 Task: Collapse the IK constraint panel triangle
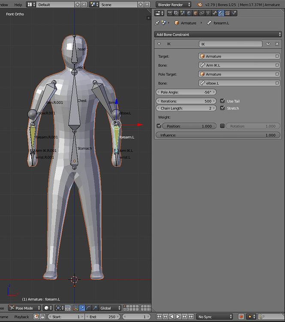pos(159,44)
